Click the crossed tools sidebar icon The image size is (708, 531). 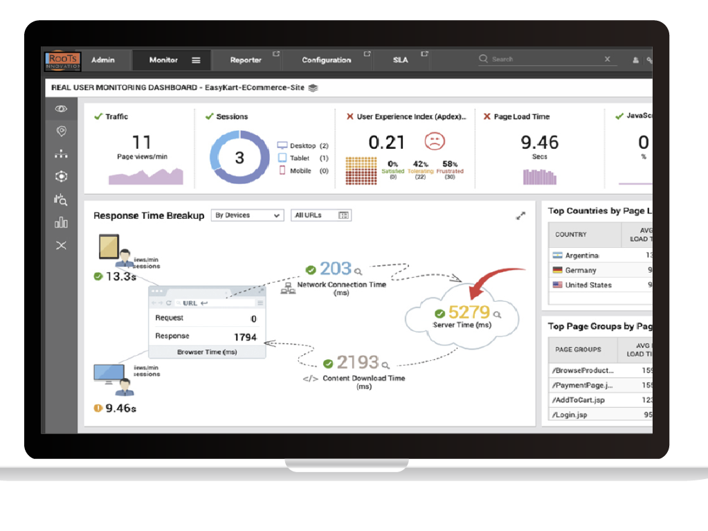(62, 245)
